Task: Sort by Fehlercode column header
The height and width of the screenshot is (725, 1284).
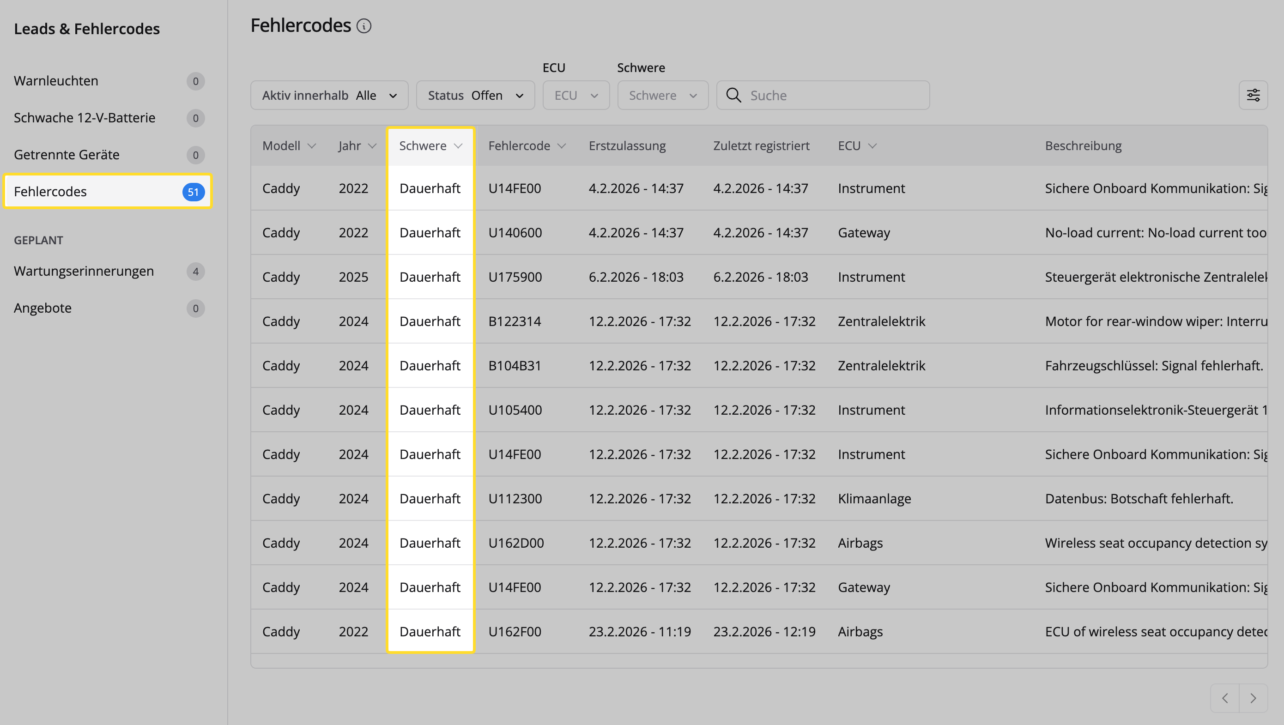Action: pyautogui.click(x=527, y=146)
